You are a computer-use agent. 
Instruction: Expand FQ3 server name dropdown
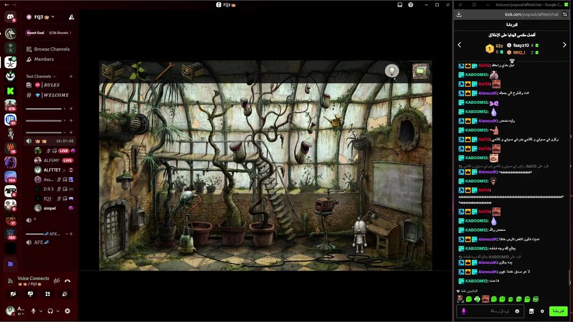(53, 17)
